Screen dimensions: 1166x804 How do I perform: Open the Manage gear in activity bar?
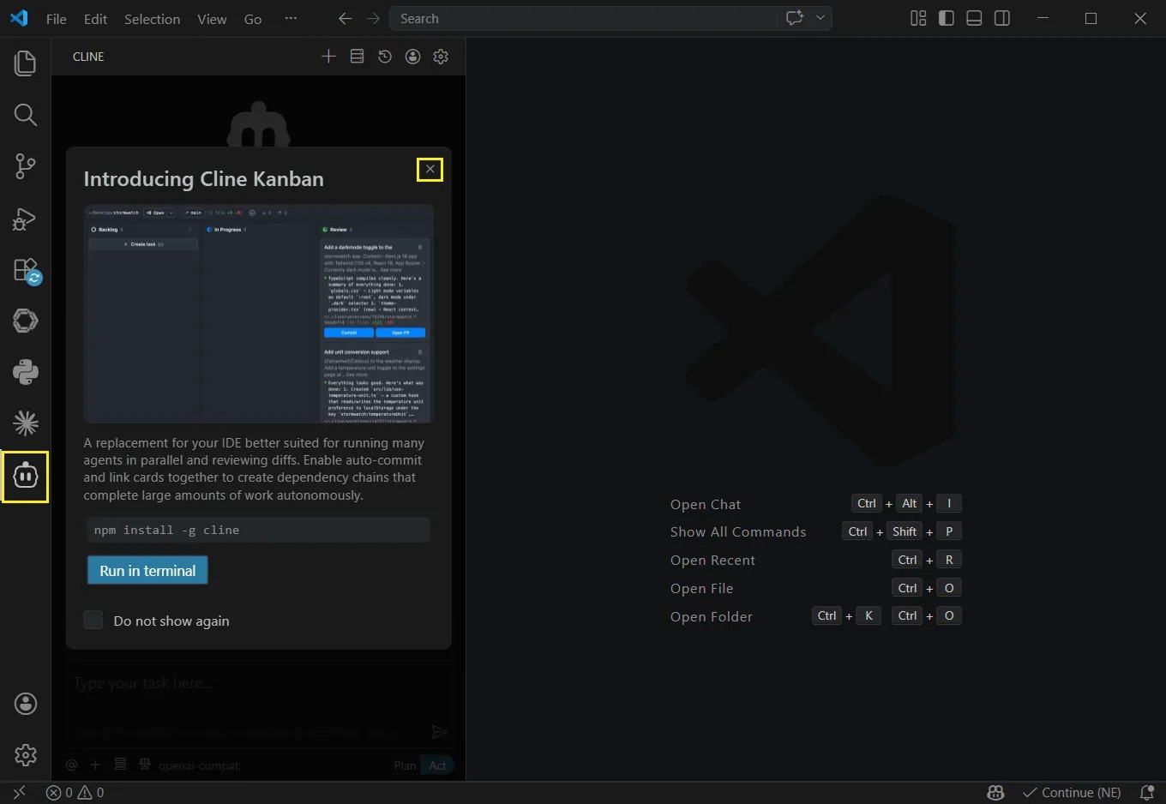pos(26,754)
